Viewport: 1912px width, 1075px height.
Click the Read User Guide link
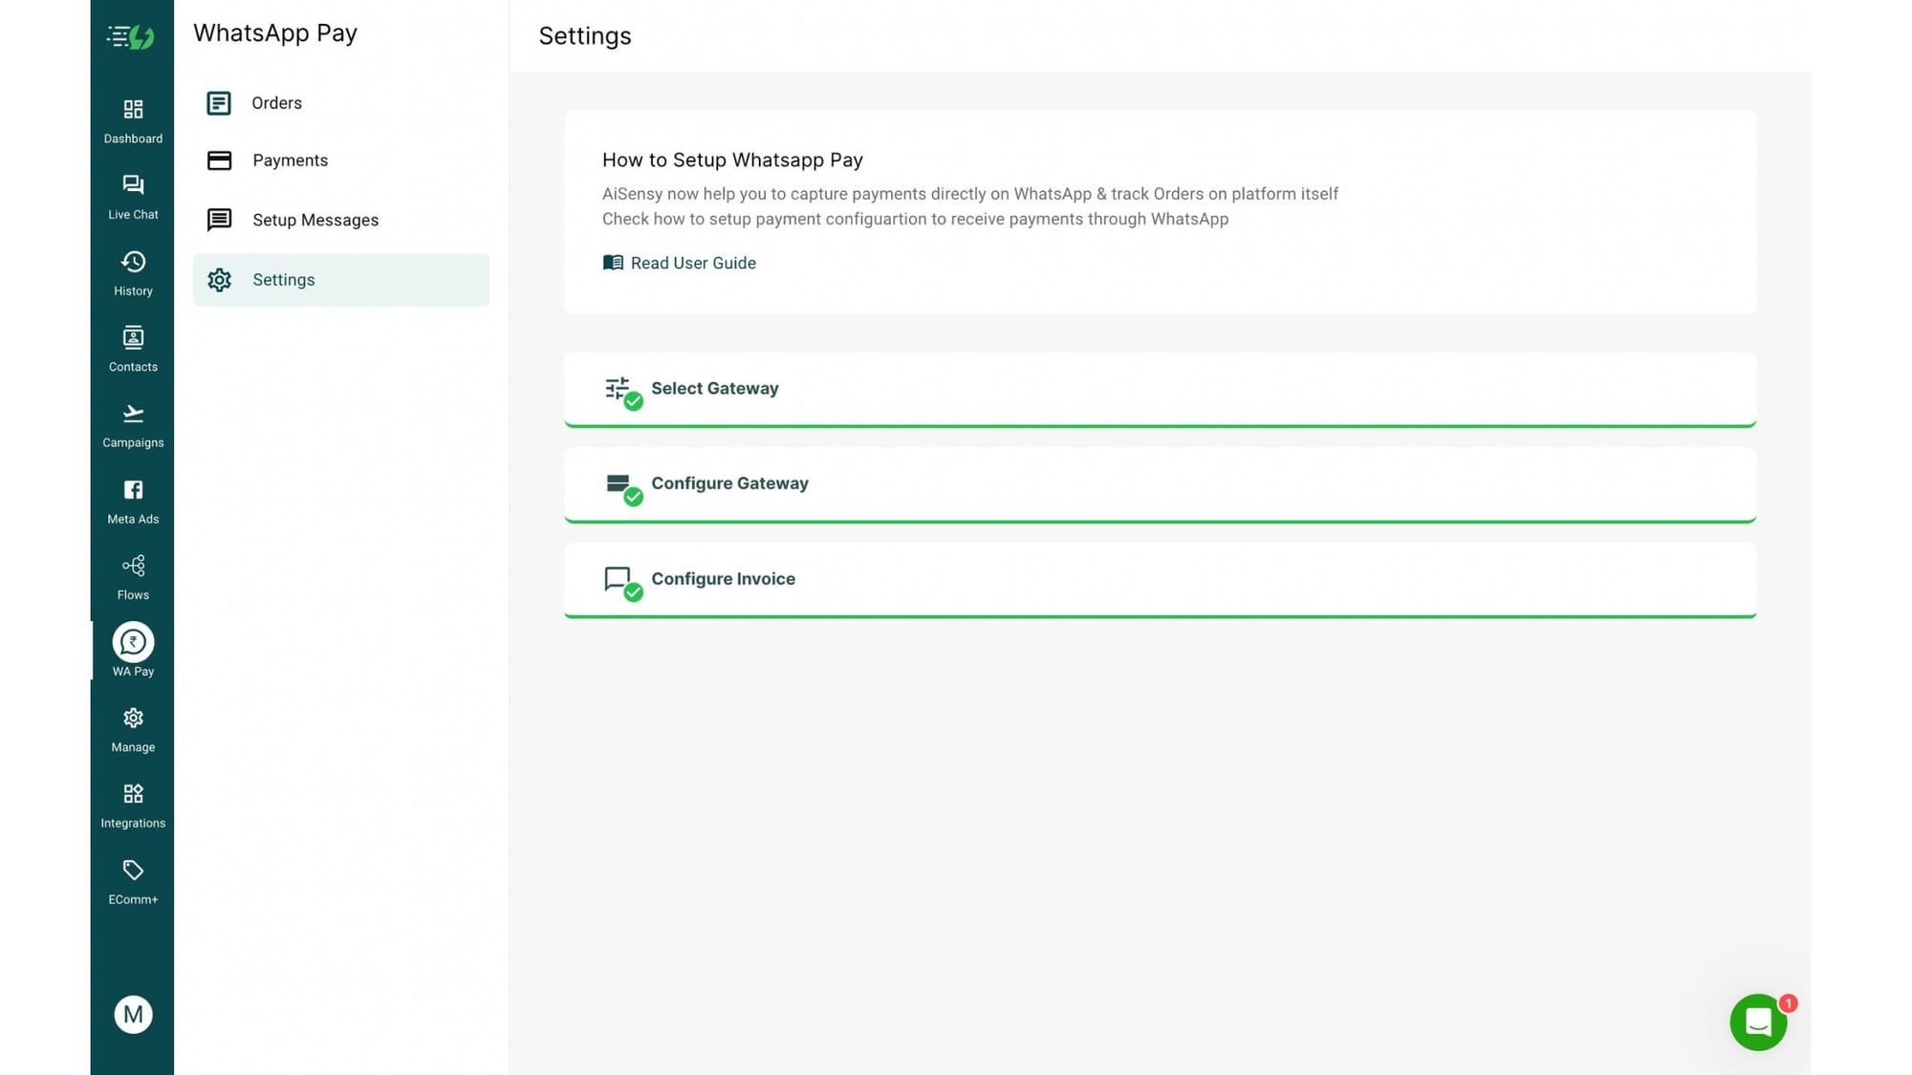692,263
